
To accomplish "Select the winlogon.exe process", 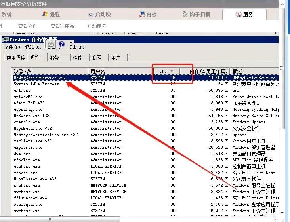I will point(145,204).
